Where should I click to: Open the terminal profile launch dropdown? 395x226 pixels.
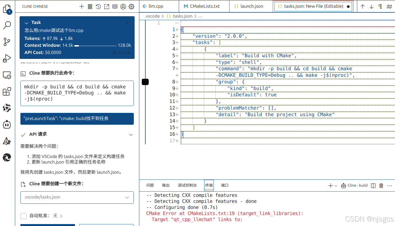click(x=336, y=185)
